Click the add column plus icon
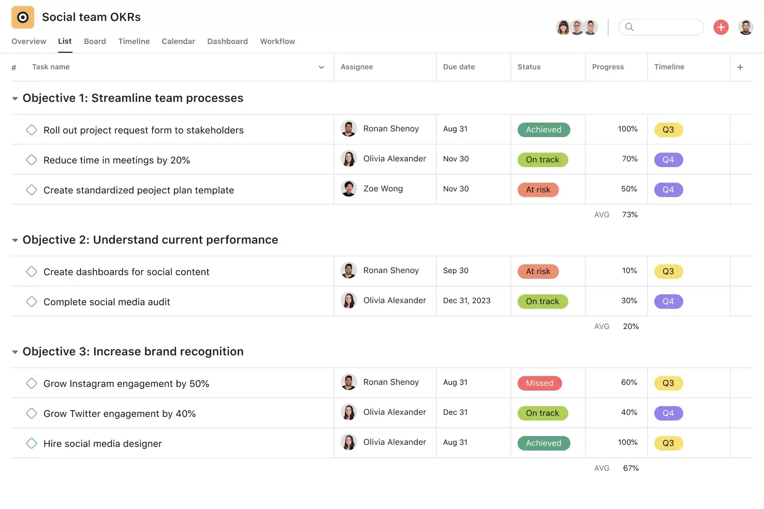Image resolution: width=764 pixels, height=509 pixels. (x=740, y=67)
